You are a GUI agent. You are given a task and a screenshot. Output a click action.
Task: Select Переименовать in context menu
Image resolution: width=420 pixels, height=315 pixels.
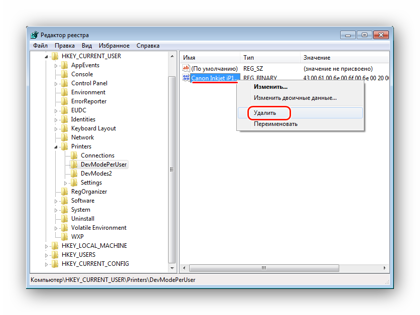tap(275, 124)
